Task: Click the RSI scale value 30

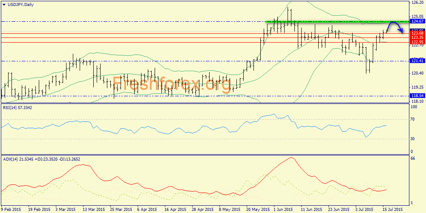Action: click(413, 139)
